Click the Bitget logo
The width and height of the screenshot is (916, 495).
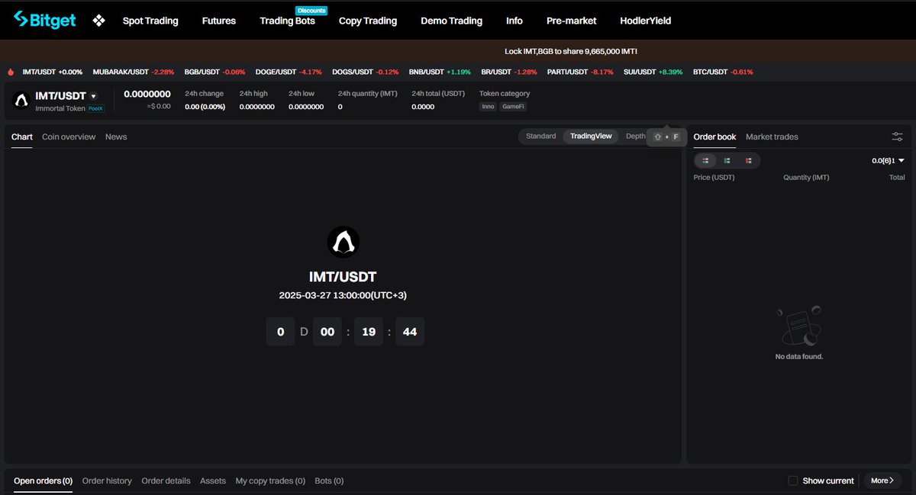[x=45, y=20]
